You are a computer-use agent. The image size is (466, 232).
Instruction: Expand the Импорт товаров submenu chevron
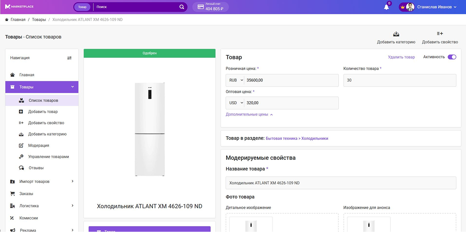[x=73, y=181]
